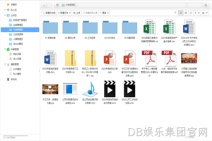
Task: Select the 03 工作报告 folder icon
Action: (90, 27)
